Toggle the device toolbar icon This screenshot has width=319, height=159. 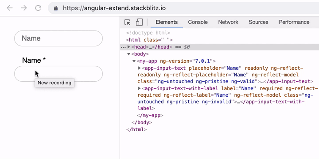pos(139,22)
